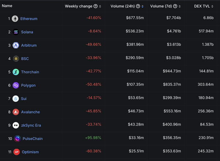Select Ethereum weekly change -41.60%
220x161 pixels.
(94, 18)
